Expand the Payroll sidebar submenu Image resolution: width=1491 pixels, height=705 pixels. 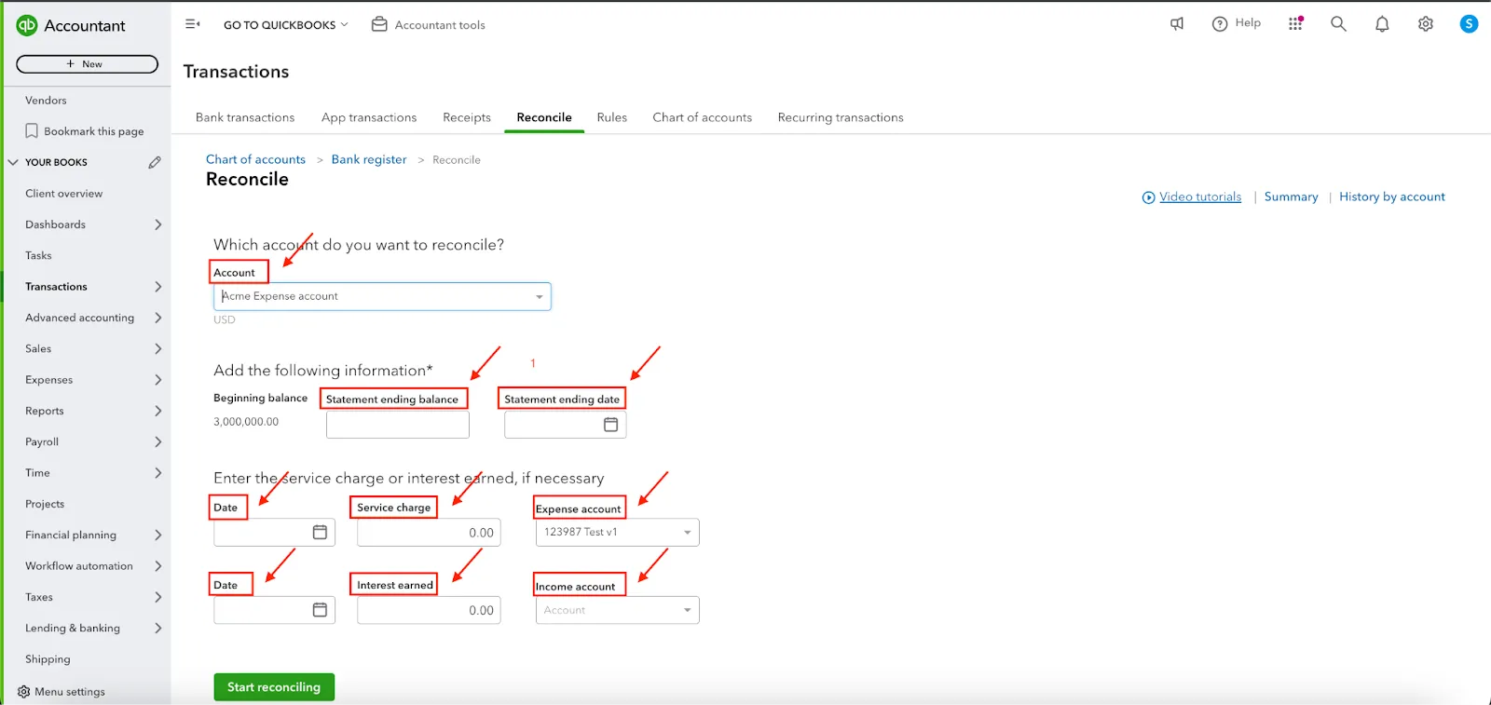pyautogui.click(x=157, y=441)
